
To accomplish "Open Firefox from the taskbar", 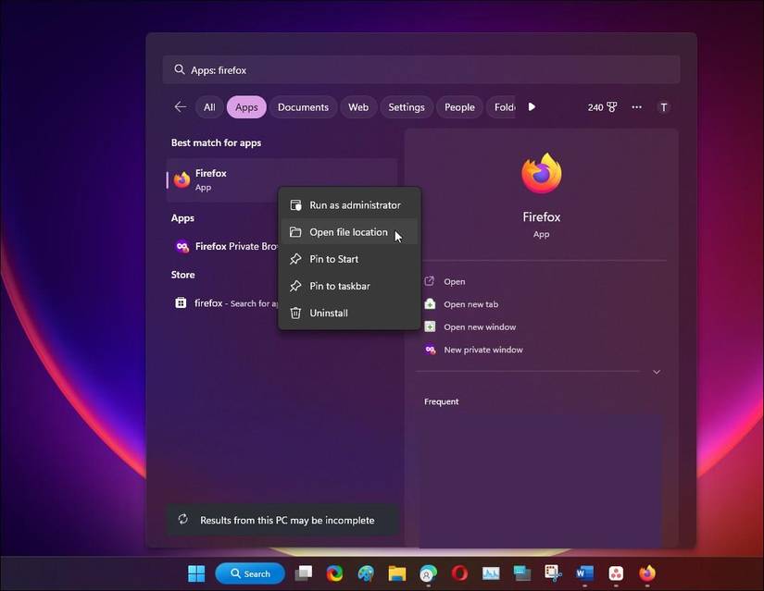I will [647, 573].
